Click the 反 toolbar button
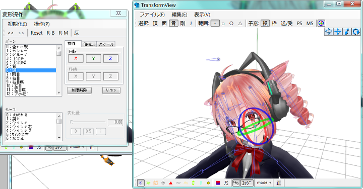The image size is (363, 189). tap(77, 33)
